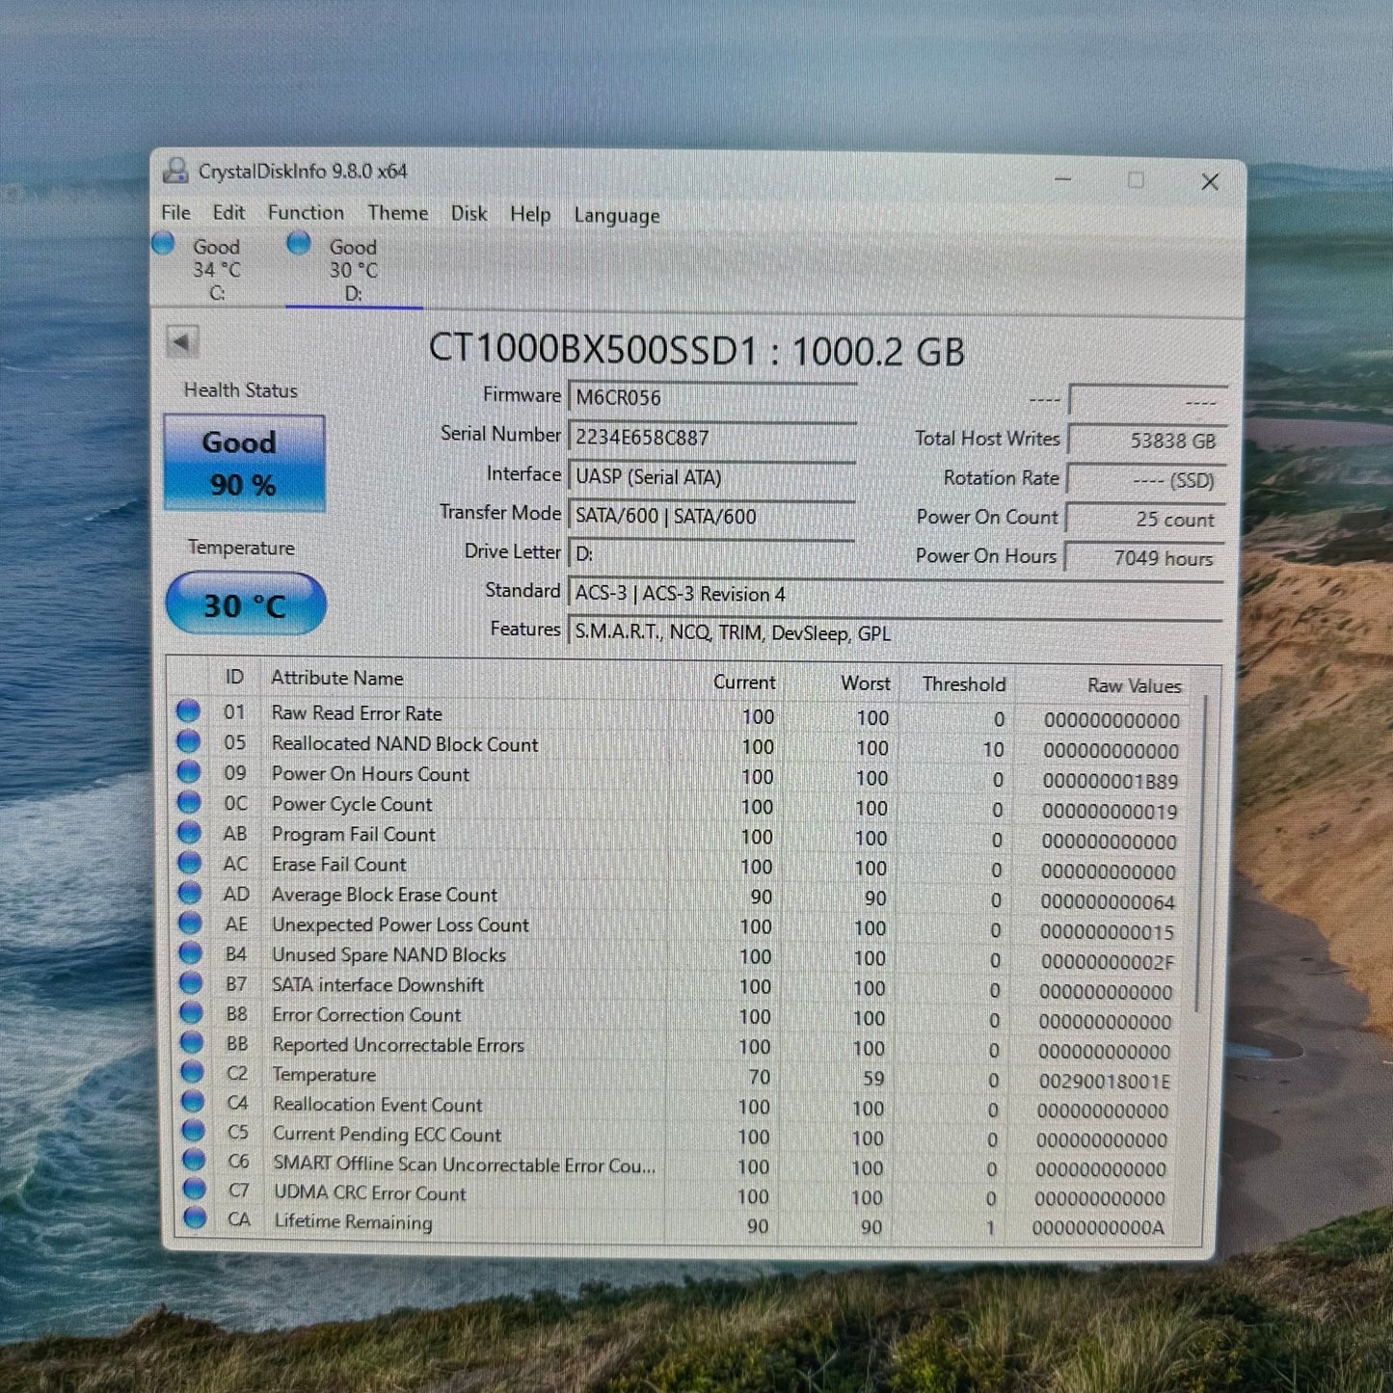
Task: Click the Standard field ACS-3 Revision 4
Action: (x=896, y=594)
